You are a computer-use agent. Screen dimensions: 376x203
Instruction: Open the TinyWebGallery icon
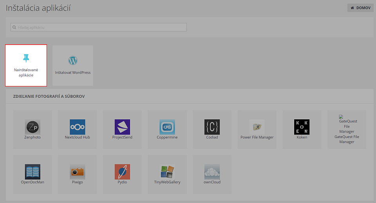point(167,172)
